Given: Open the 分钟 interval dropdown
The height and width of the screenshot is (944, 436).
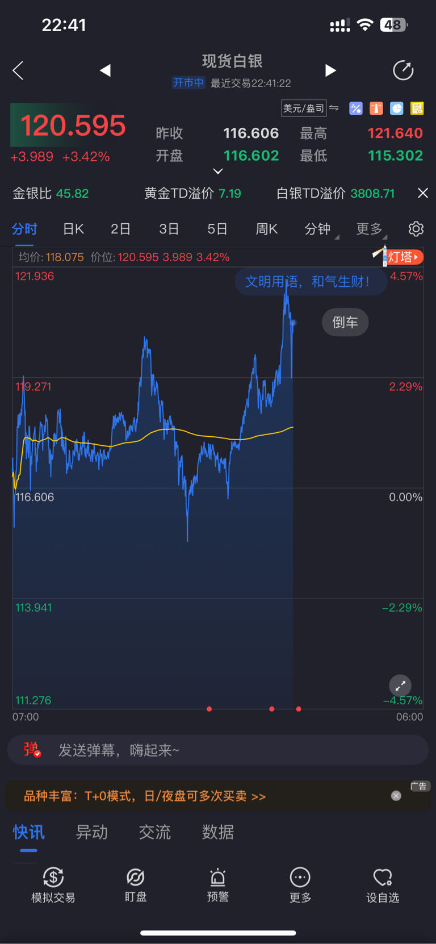Looking at the screenshot, I should [321, 229].
